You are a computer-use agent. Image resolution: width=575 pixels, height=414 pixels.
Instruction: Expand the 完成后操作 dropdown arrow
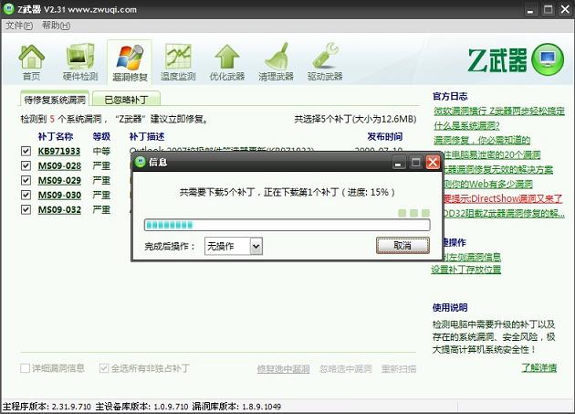pyautogui.click(x=256, y=246)
